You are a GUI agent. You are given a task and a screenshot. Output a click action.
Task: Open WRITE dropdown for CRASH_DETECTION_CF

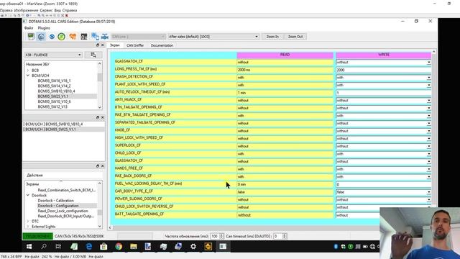pos(428,78)
